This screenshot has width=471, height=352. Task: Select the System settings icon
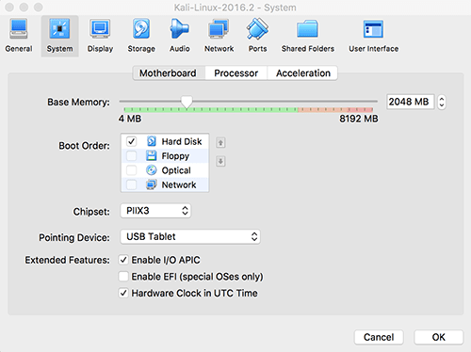pyautogui.click(x=59, y=36)
